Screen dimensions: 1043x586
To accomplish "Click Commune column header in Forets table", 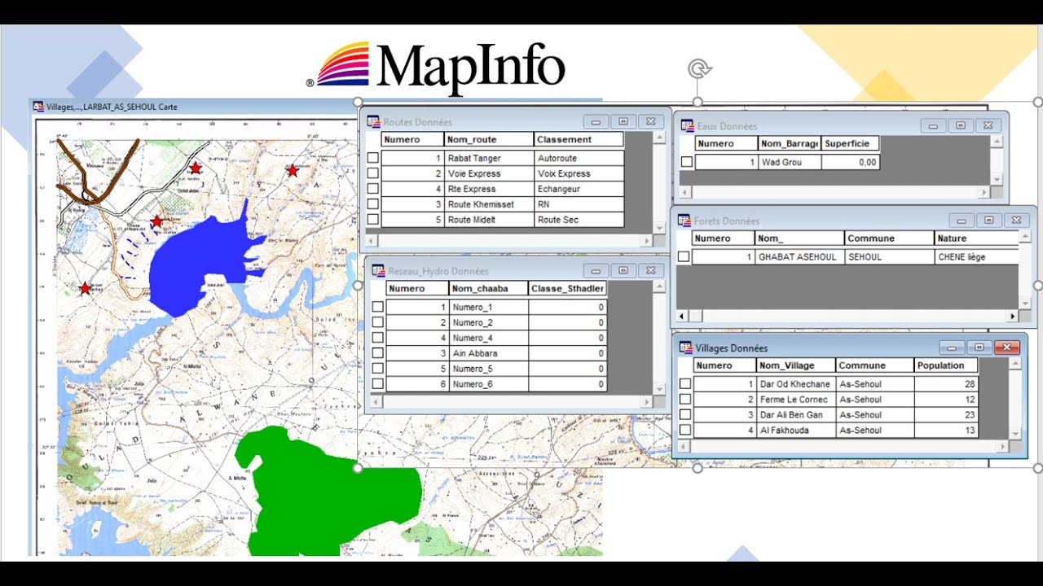I will click(889, 238).
